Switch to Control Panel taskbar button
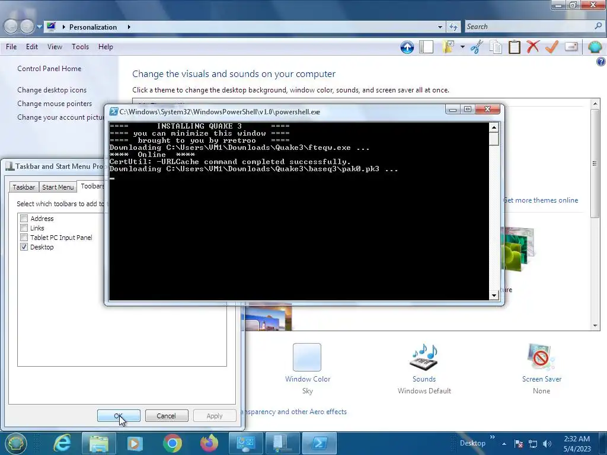The image size is (607, 455). pyautogui.click(x=245, y=443)
